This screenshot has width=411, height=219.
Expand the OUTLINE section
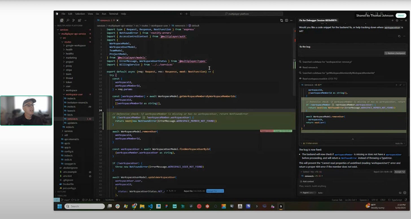(62, 192)
